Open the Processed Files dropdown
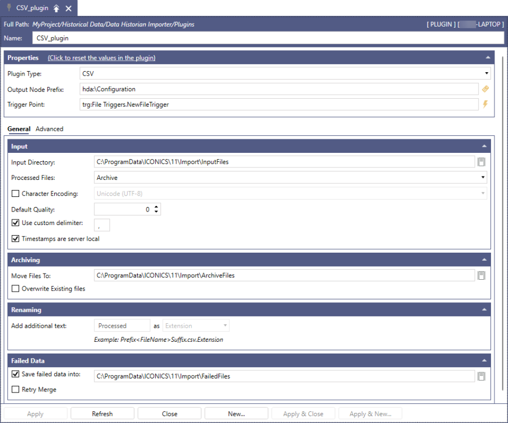The image size is (508, 423). (483, 178)
